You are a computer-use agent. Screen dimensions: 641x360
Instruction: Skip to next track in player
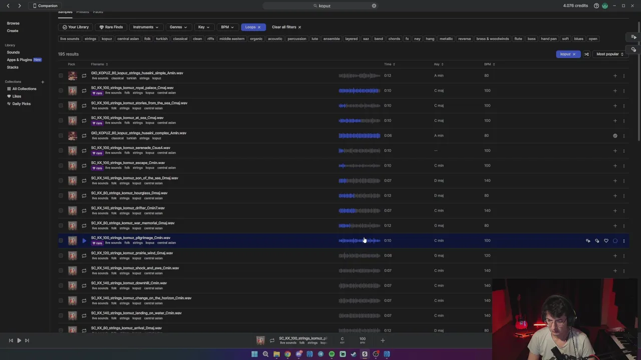[27, 340]
